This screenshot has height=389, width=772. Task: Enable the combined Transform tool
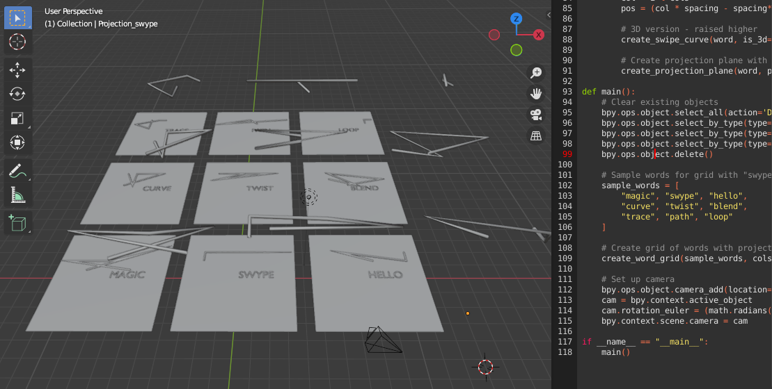17,142
